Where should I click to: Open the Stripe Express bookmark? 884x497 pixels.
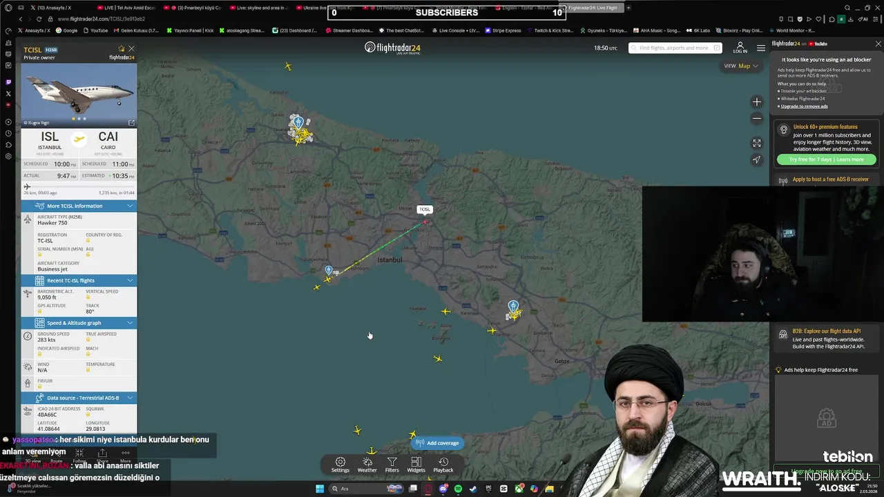[x=503, y=31]
